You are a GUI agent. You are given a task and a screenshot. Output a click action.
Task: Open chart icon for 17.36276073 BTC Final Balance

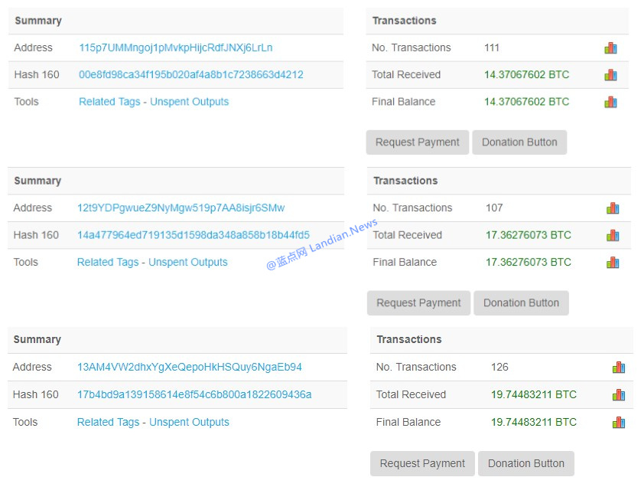click(613, 262)
